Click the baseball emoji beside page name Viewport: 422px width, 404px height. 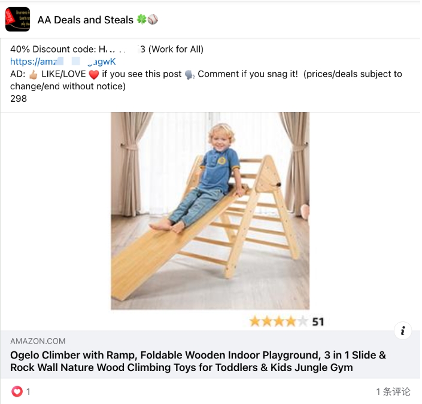pos(153,19)
